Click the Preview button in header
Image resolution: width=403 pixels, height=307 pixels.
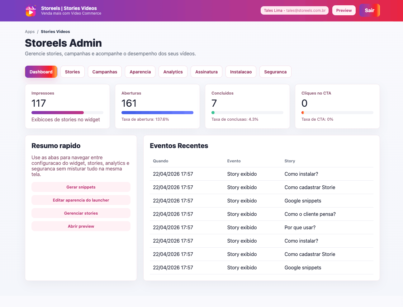pos(344,10)
